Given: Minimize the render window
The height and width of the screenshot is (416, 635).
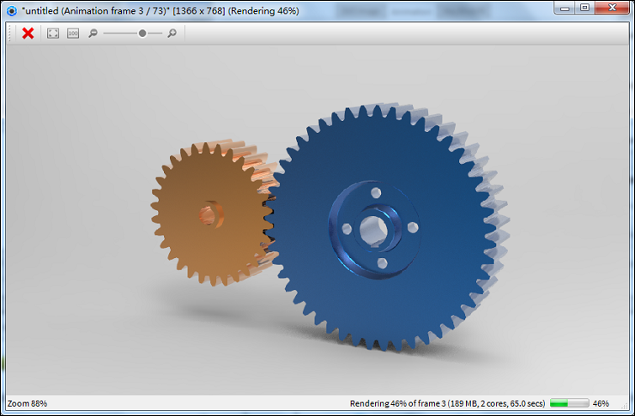Looking at the screenshot, I should (565, 8).
